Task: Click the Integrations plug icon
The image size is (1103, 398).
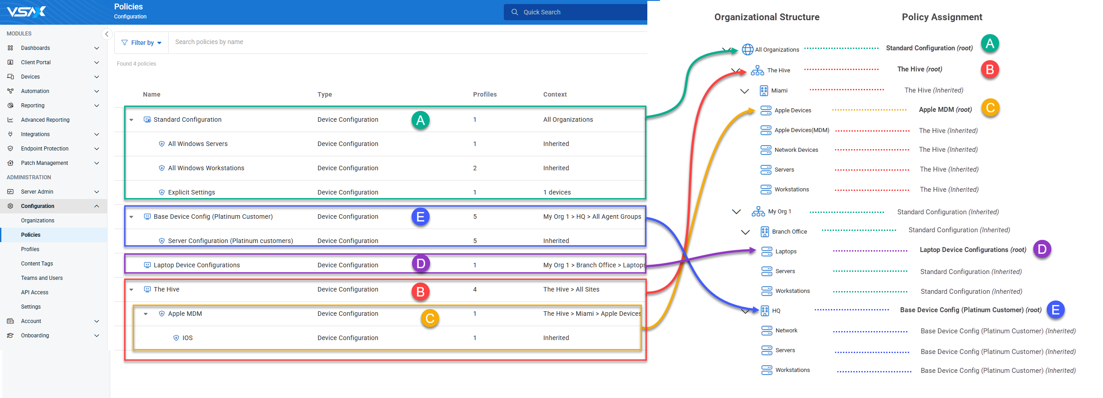Action: (10, 134)
